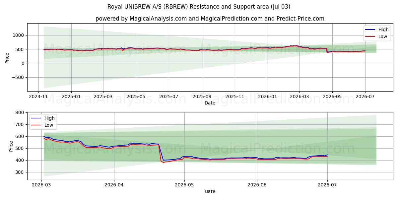Click 'High' label in top chart legend
Image resolution: width=398 pixels, height=199 pixels.
[x=383, y=30]
